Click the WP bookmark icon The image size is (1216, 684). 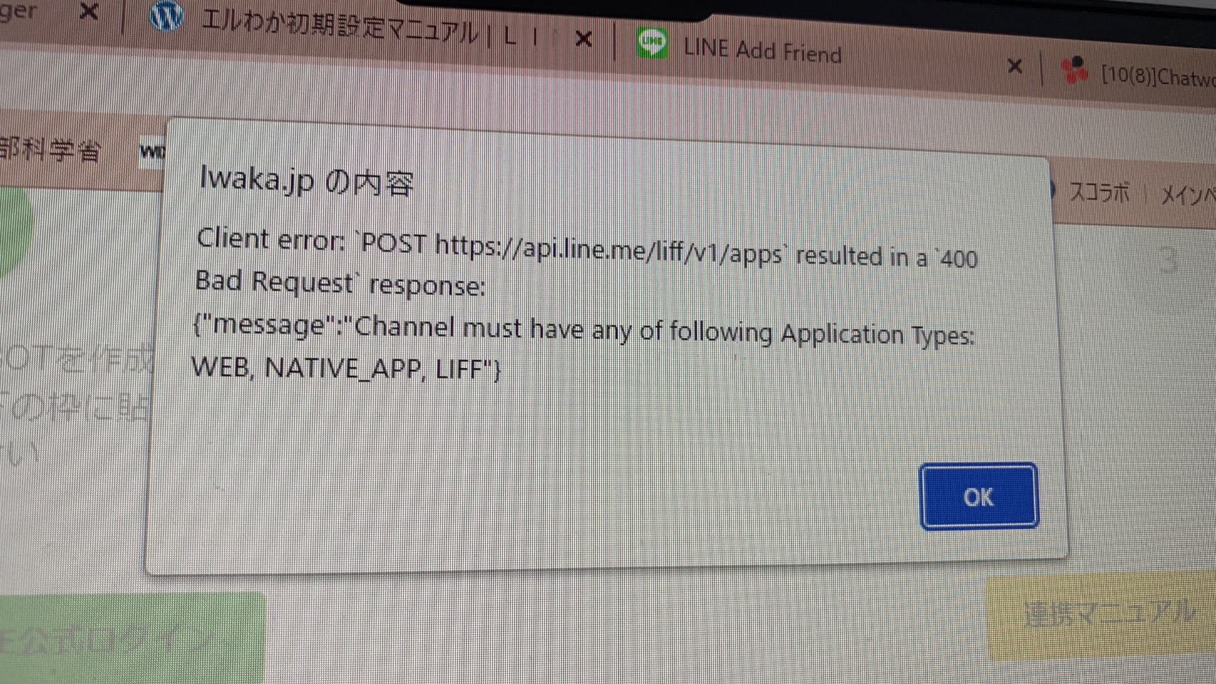click(152, 152)
